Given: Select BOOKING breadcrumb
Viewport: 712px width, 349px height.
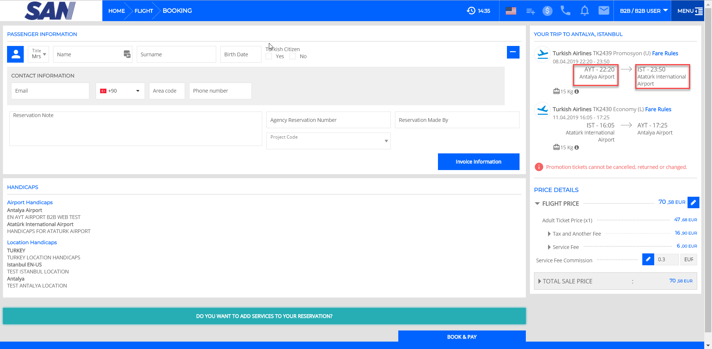Looking at the screenshot, I should [x=177, y=11].
